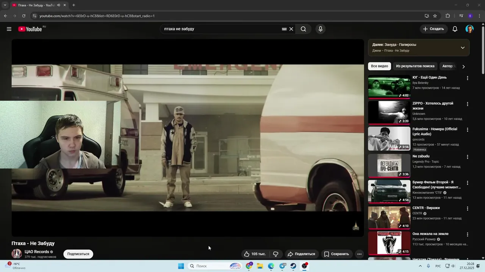The width and height of the screenshot is (485, 272).
Task: Open Chrome profile E avatar
Action: [x=470, y=16]
